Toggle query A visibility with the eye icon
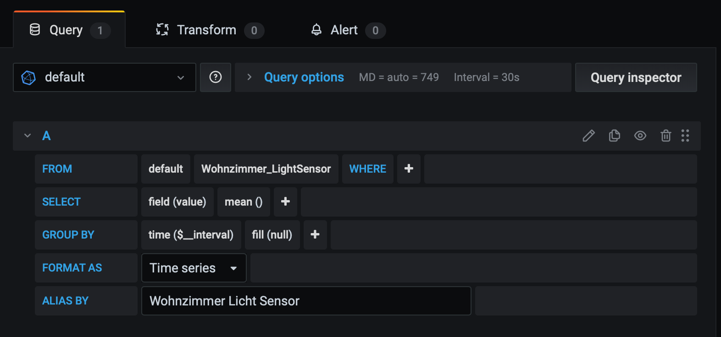This screenshot has width=721, height=337. [640, 136]
